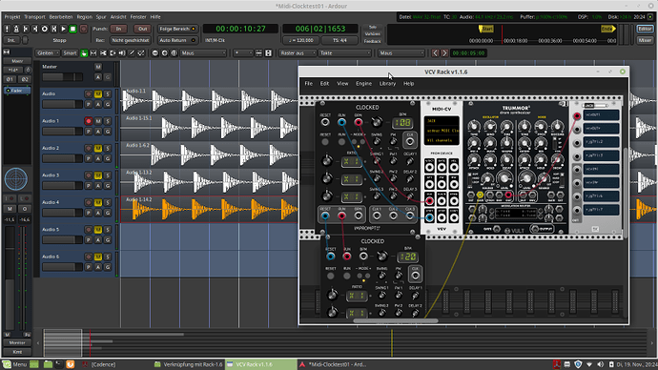Click the green Stop transport button
658x370 pixels.
72,29
